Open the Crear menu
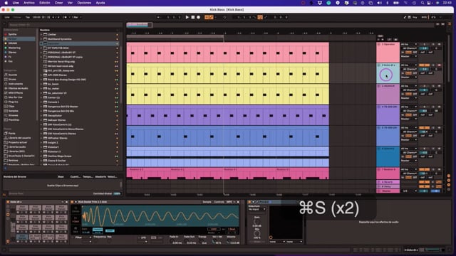This screenshot has height=256, width=456. click(58, 3)
